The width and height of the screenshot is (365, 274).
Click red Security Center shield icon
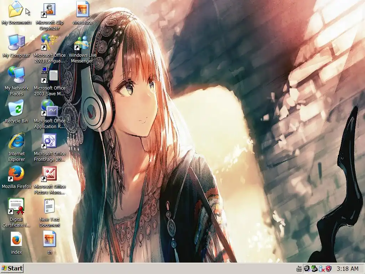[x=328, y=269]
